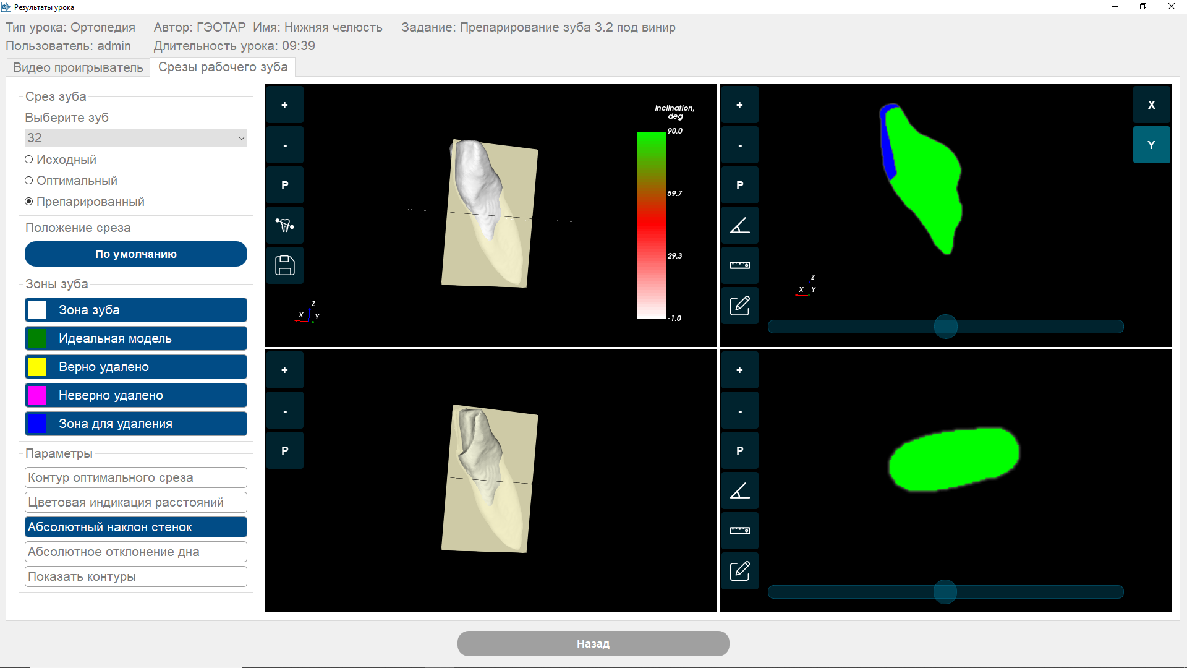The height and width of the screenshot is (668, 1187).
Task: Select angle measurement tool in top slice
Action: coord(739,225)
